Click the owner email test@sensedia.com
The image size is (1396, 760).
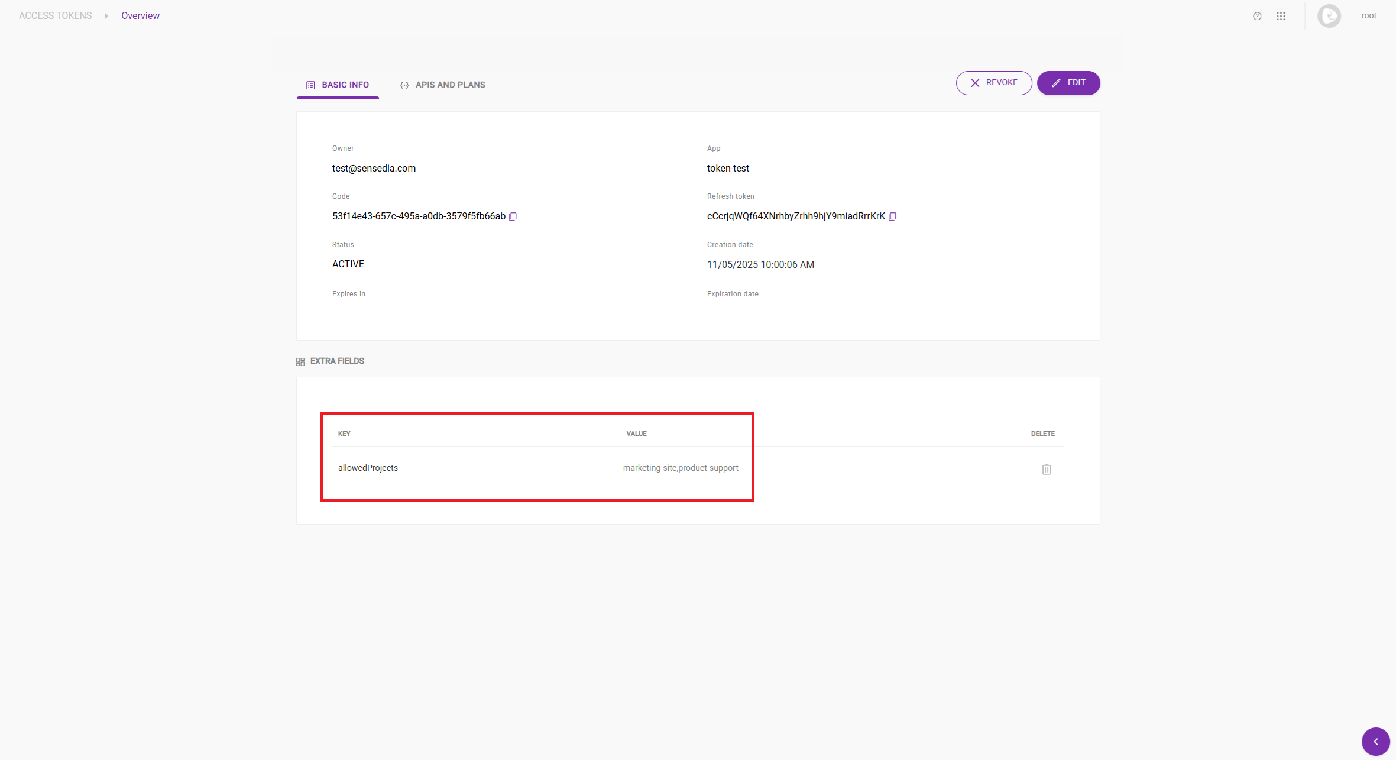(x=374, y=169)
